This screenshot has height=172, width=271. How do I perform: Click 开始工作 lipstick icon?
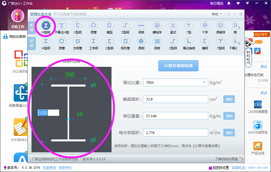point(18,16)
